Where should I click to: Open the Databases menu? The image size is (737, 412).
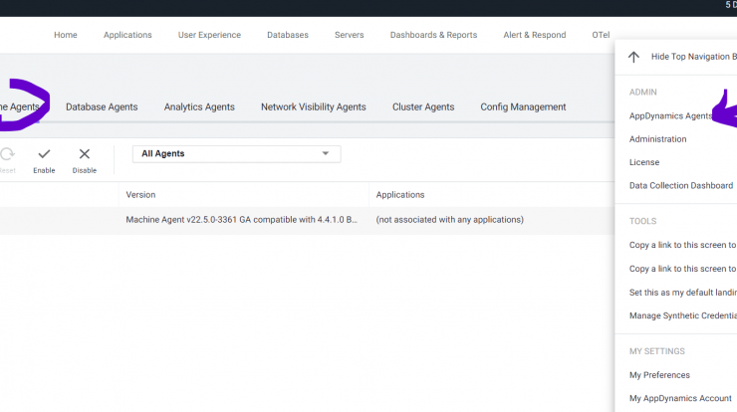[x=288, y=35]
